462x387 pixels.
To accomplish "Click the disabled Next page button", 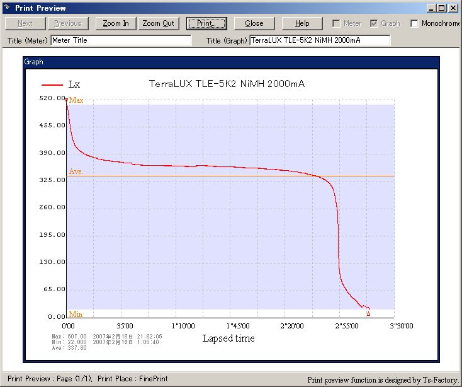I will click(25, 23).
